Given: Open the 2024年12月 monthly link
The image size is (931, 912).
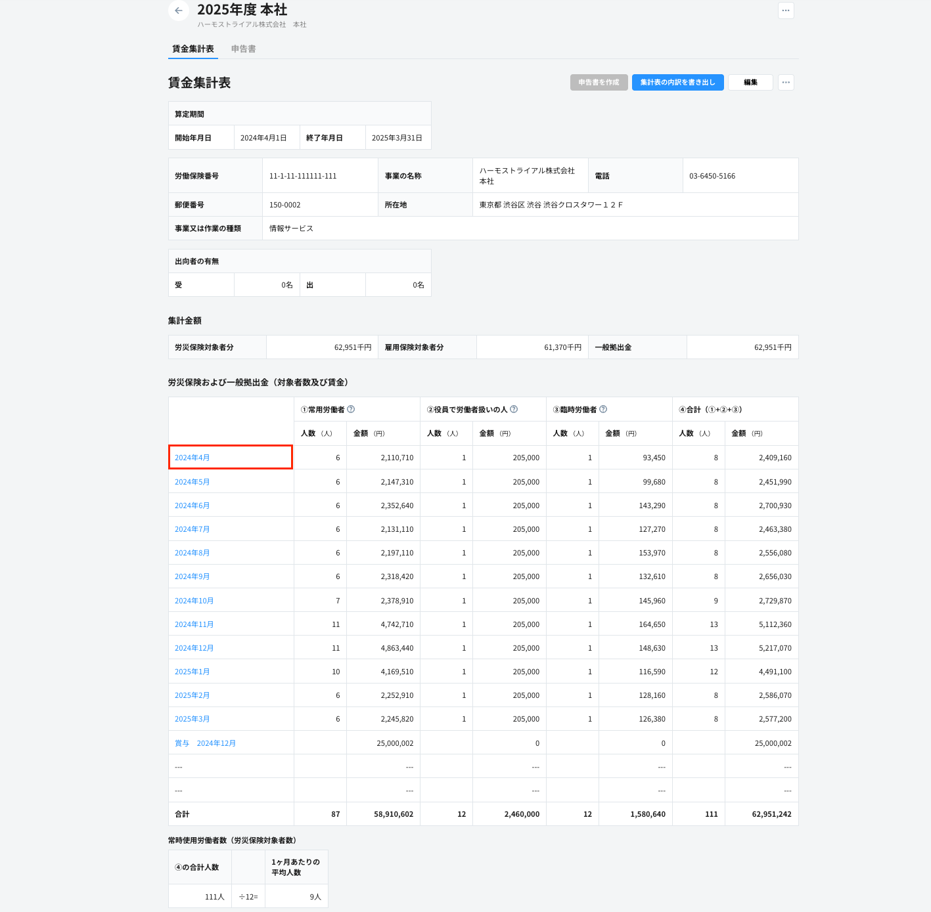Looking at the screenshot, I should coord(194,648).
